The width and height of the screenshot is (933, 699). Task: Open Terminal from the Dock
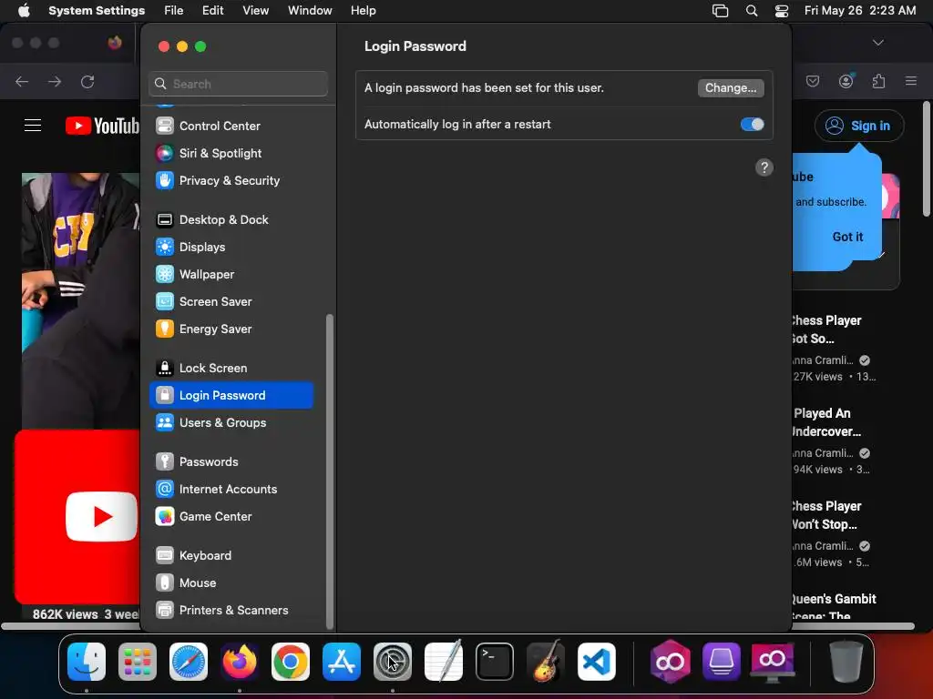(x=495, y=662)
